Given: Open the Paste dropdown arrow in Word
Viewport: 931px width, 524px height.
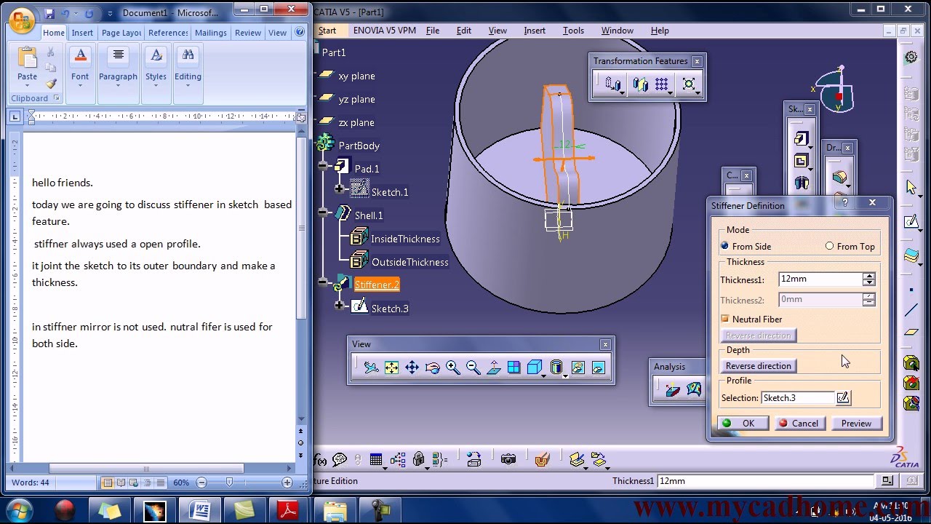Looking at the screenshot, I should pyautogui.click(x=27, y=85).
